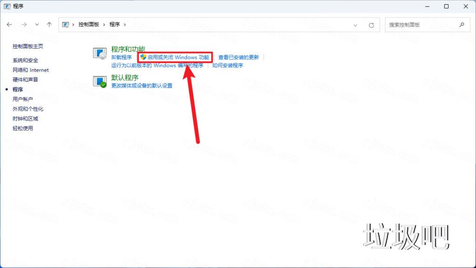
Task: Open 硬件和声音 in the sidebar
Action: click(26, 79)
